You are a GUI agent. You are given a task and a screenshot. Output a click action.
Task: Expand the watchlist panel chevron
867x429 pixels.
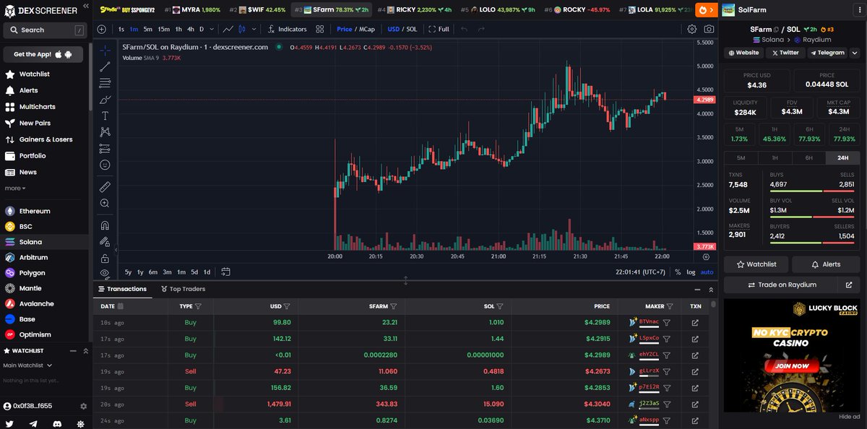(85, 351)
